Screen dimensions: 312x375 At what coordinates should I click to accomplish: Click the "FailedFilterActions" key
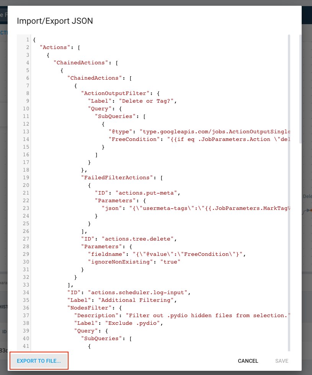point(117,177)
